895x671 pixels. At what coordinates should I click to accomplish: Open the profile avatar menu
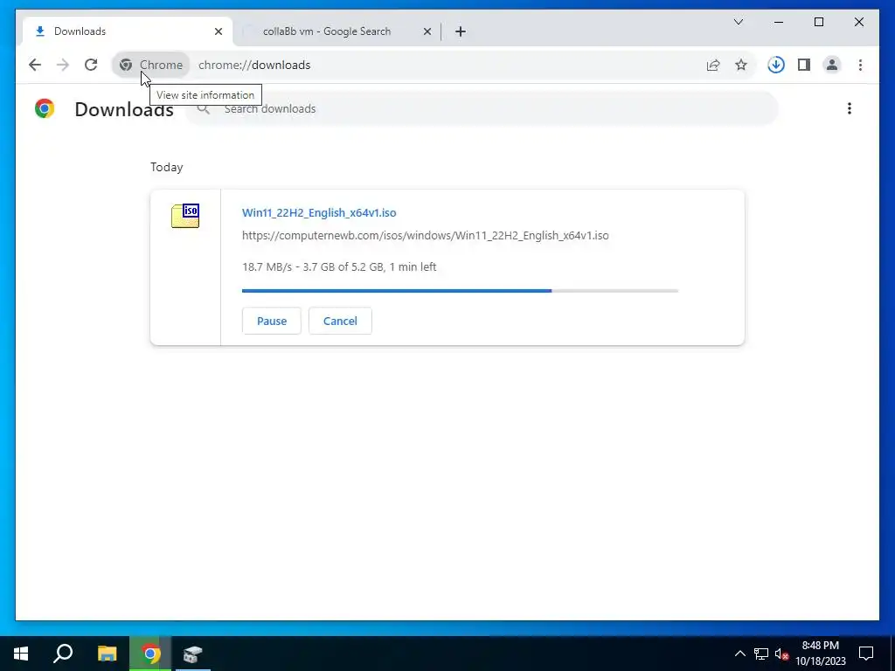[x=832, y=65]
